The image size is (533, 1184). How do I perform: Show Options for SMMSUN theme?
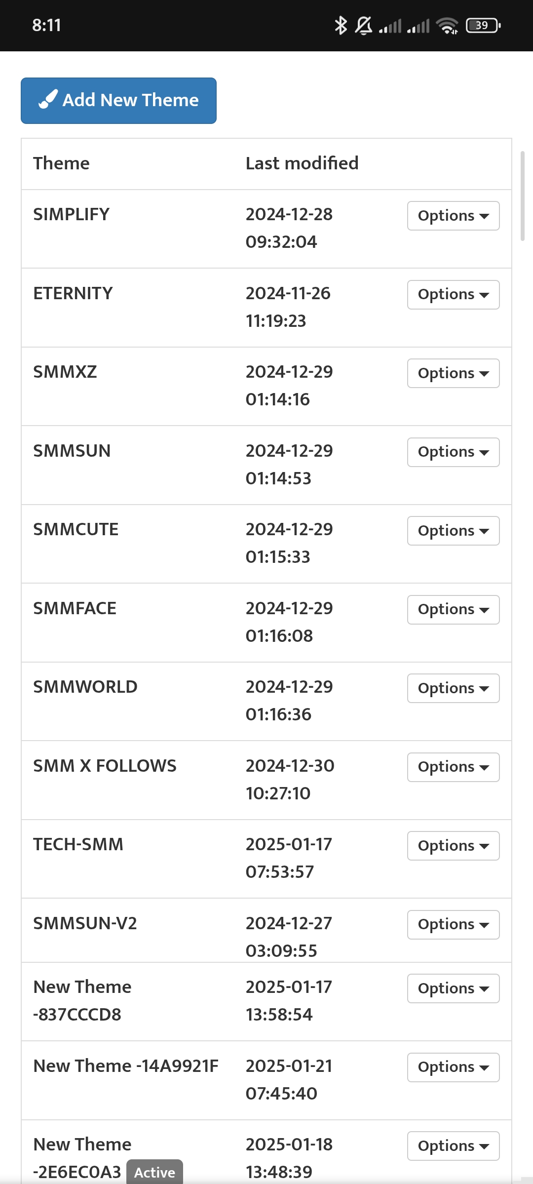(x=453, y=452)
